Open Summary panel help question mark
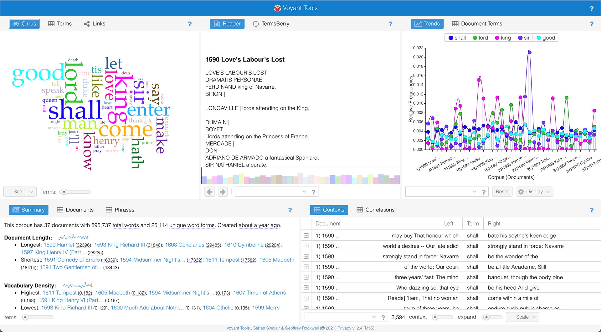 point(290,210)
